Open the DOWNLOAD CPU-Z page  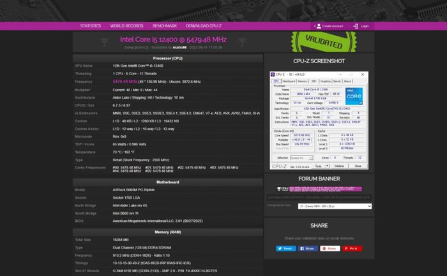pyautogui.click(x=204, y=26)
